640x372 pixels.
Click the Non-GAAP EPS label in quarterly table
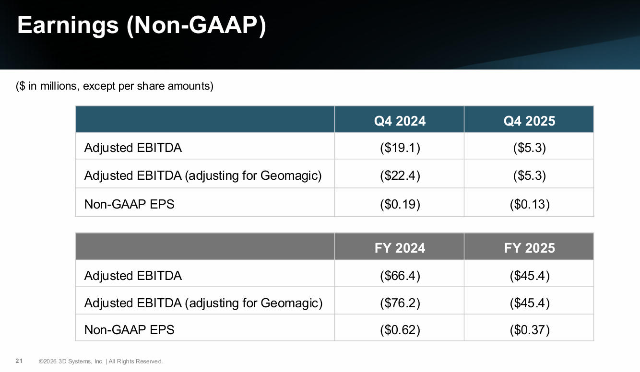click(129, 204)
